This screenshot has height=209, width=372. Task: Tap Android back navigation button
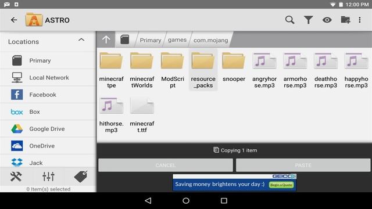pos(148,201)
